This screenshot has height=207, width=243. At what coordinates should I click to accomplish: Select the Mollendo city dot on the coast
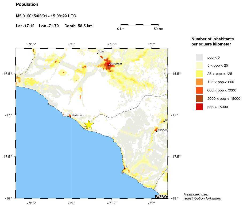pyautogui.click(x=70, y=117)
